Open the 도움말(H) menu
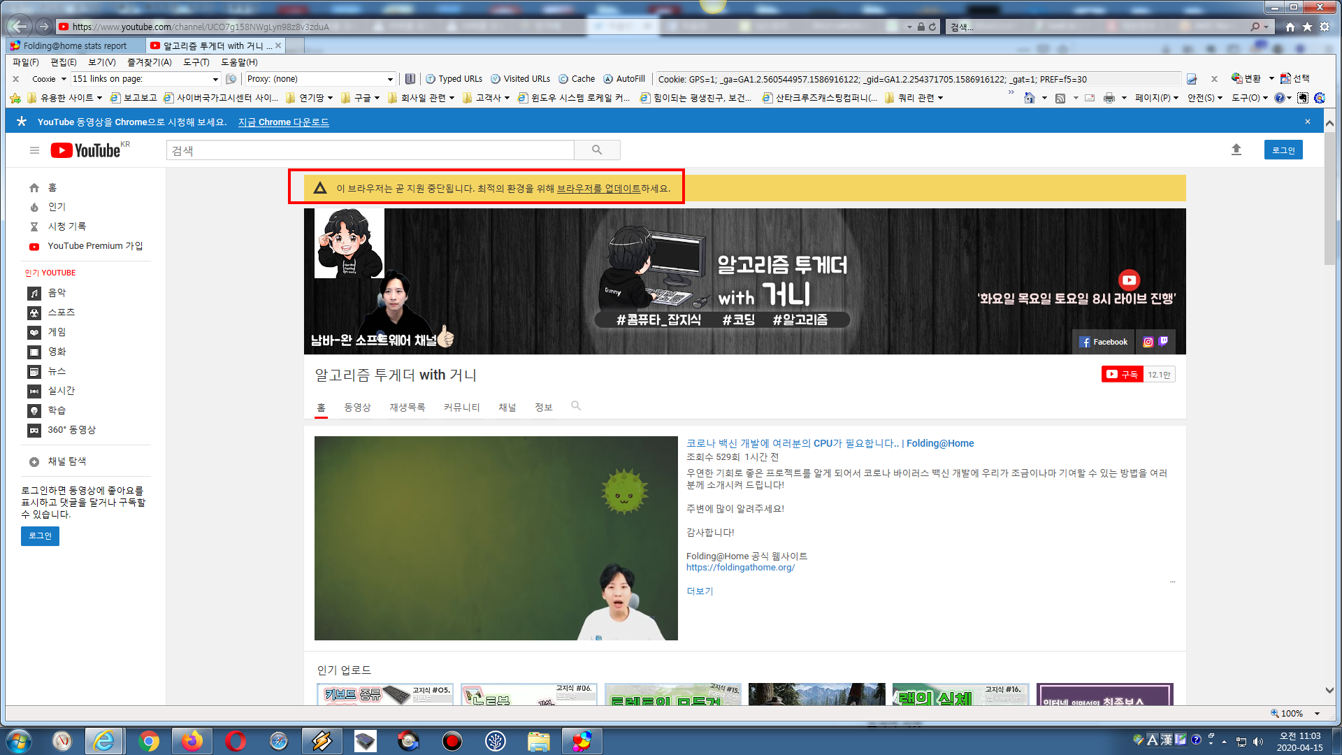Screen dimensions: 1342x755 [239, 62]
